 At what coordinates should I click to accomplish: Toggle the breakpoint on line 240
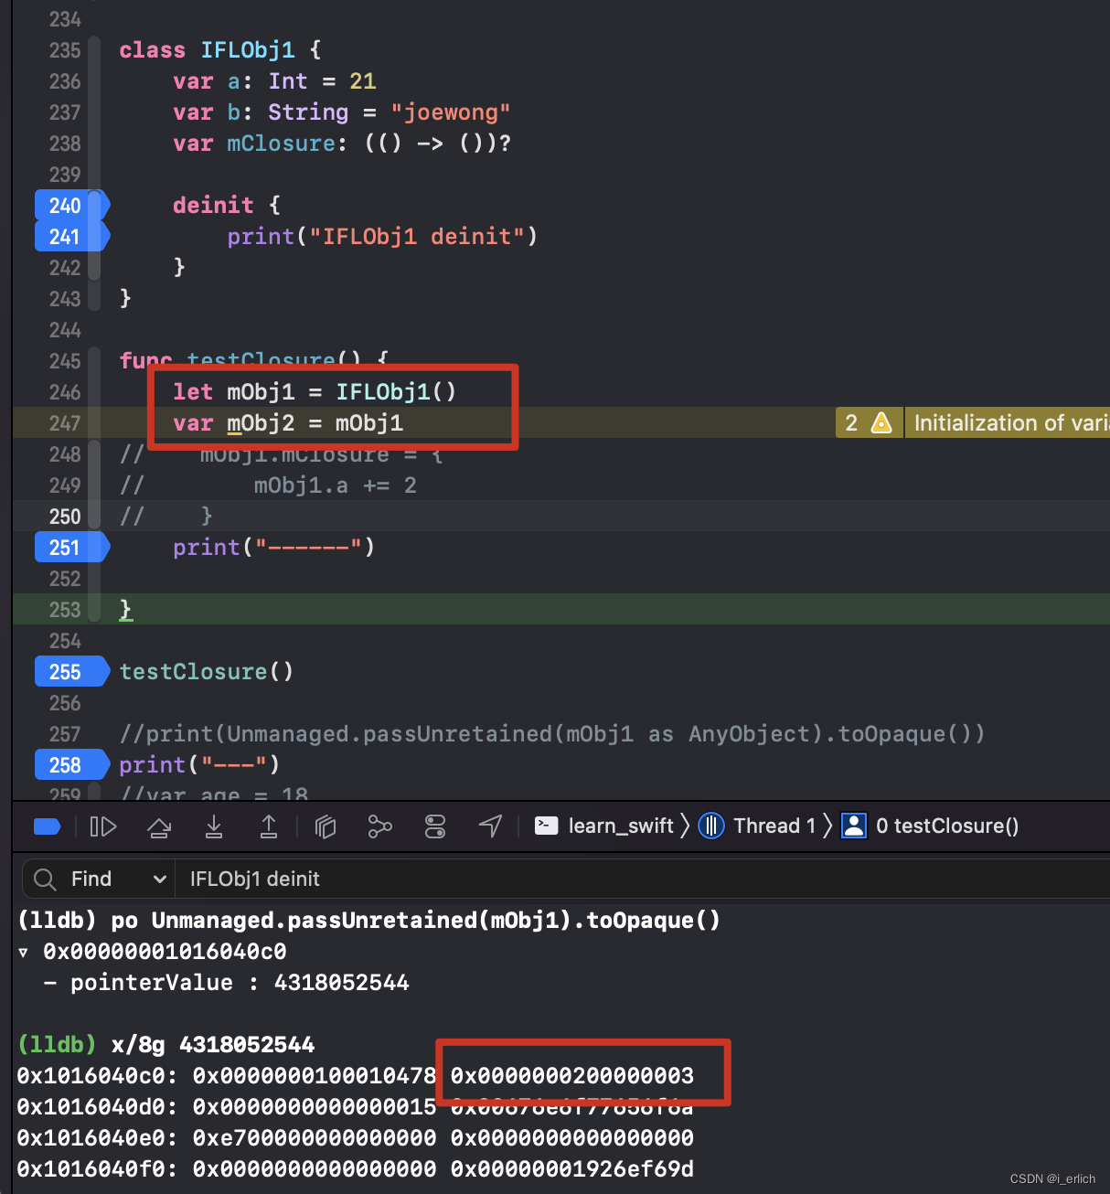pyautogui.click(x=72, y=206)
